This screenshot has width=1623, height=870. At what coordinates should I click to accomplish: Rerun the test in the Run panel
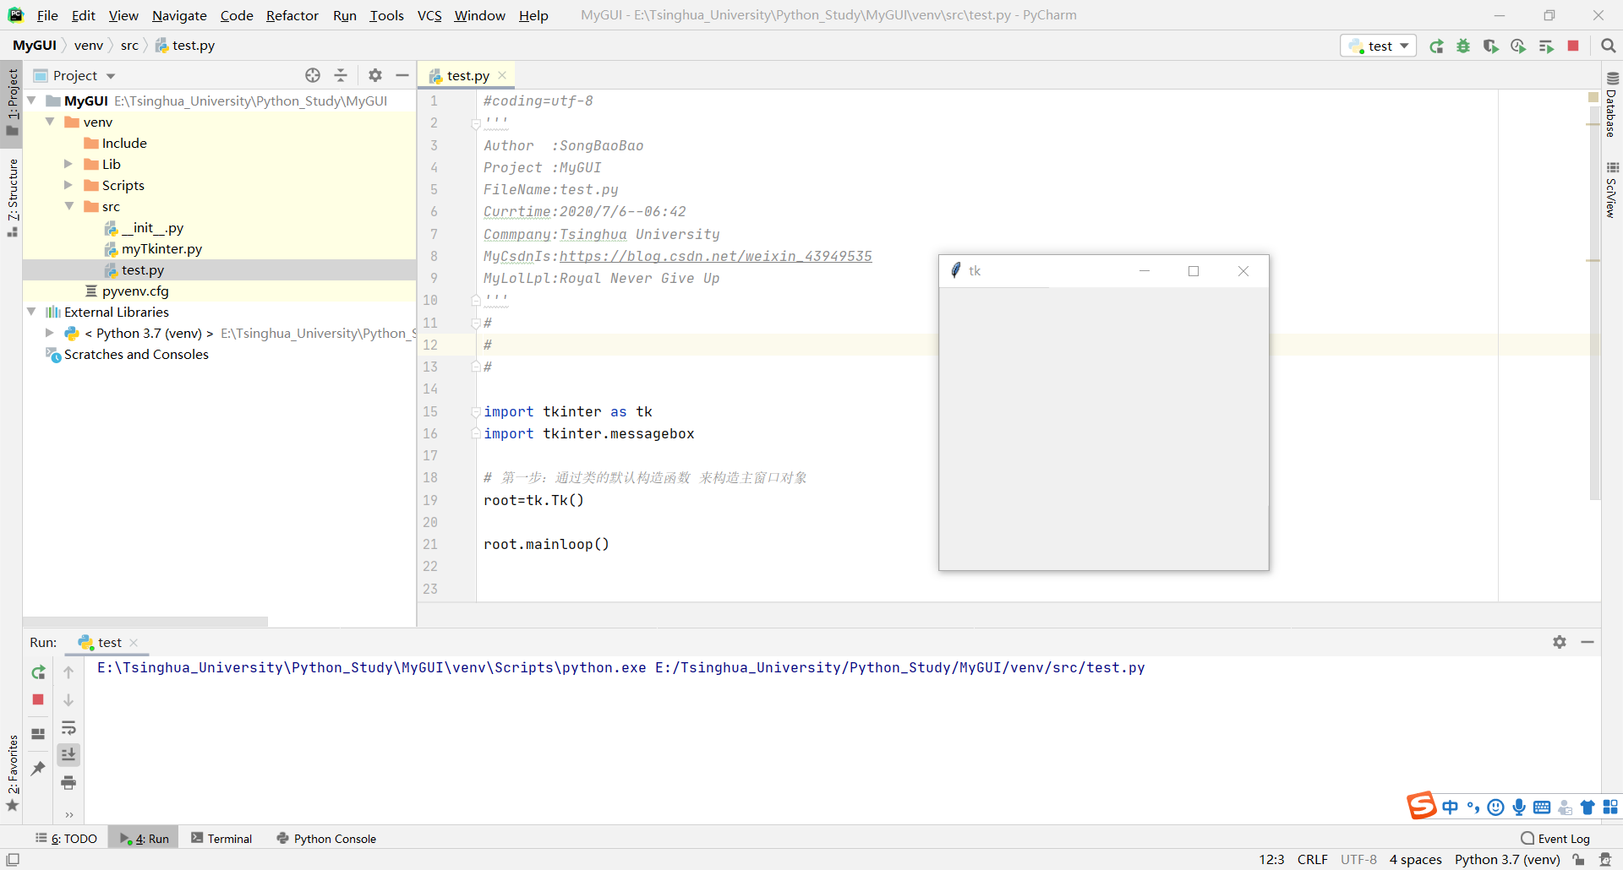click(x=37, y=672)
